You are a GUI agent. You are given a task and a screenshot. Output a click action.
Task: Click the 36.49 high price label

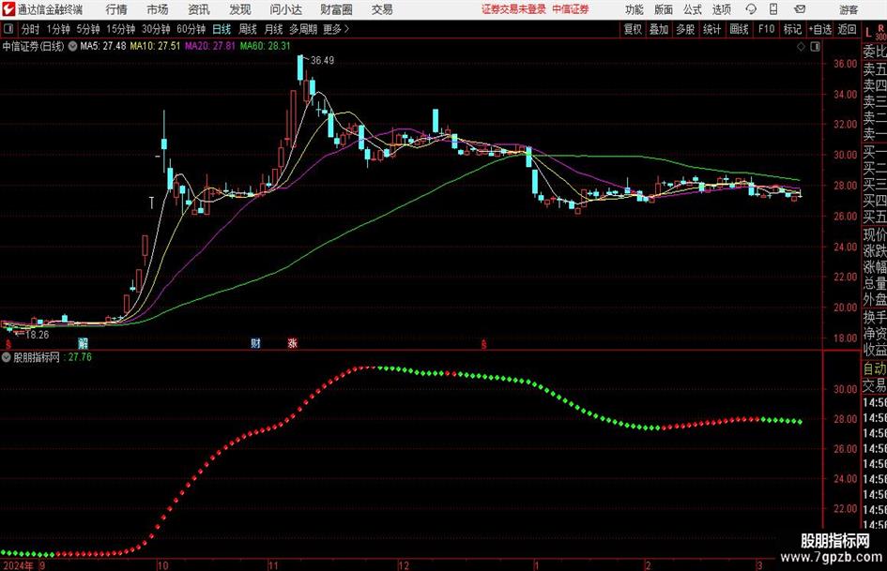pyautogui.click(x=322, y=61)
